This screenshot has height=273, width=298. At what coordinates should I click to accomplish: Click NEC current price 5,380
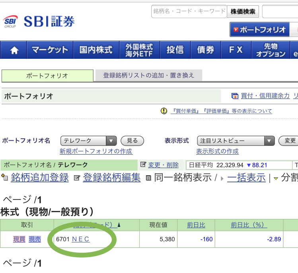[167, 239]
